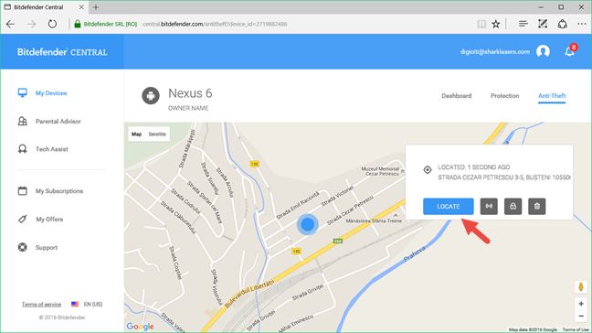The image size is (592, 333).
Task: Click the Tech Assist headset icon
Action: (22, 149)
